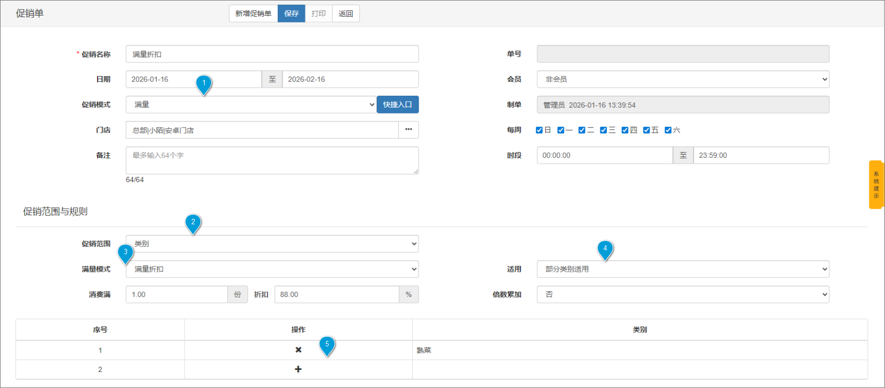
Task: Open the 倍数累加 dropdown
Action: pyautogui.click(x=682, y=294)
